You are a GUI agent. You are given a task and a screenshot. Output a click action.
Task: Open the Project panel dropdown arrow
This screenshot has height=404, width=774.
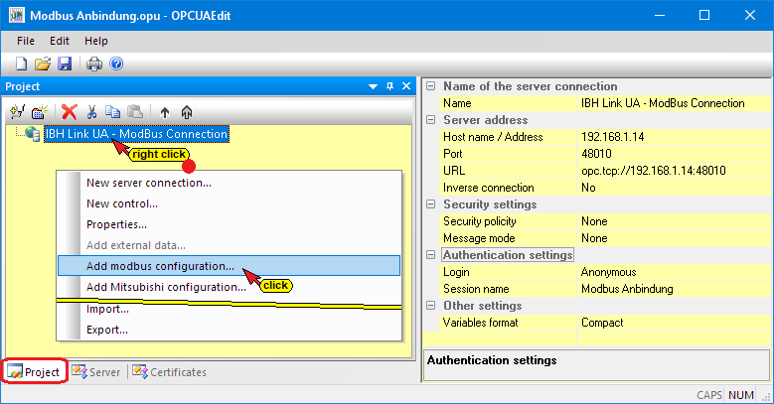click(x=374, y=86)
